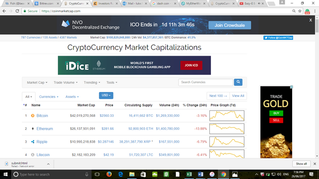Open the Microsoft Store taskbar icon
The image size is (319, 179).
(143, 175)
